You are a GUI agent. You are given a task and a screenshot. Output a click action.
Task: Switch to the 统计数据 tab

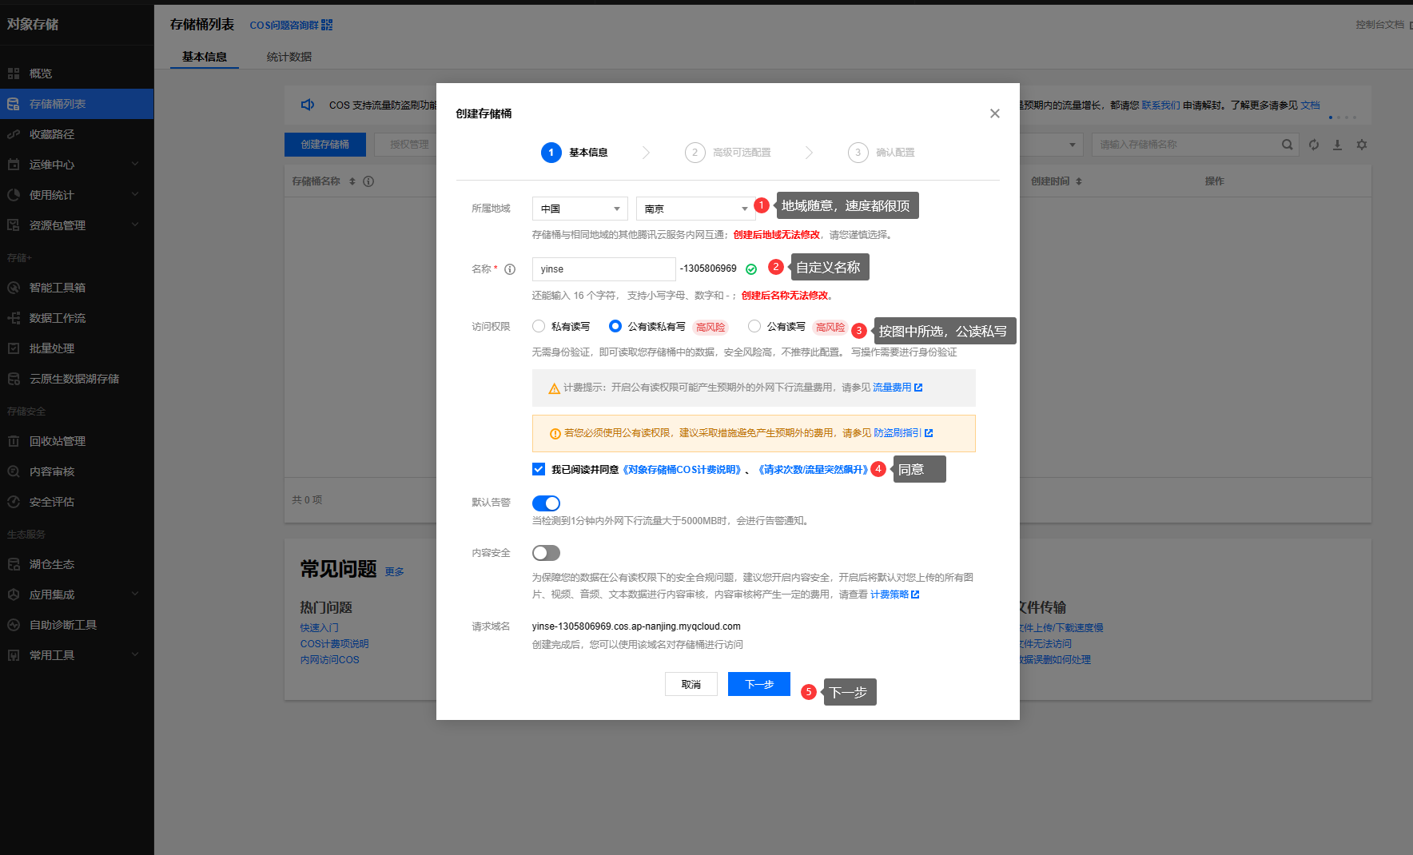pyautogui.click(x=289, y=57)
